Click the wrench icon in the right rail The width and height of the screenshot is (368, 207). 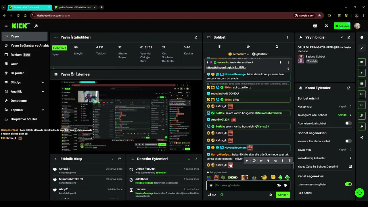tap(362, 126)
